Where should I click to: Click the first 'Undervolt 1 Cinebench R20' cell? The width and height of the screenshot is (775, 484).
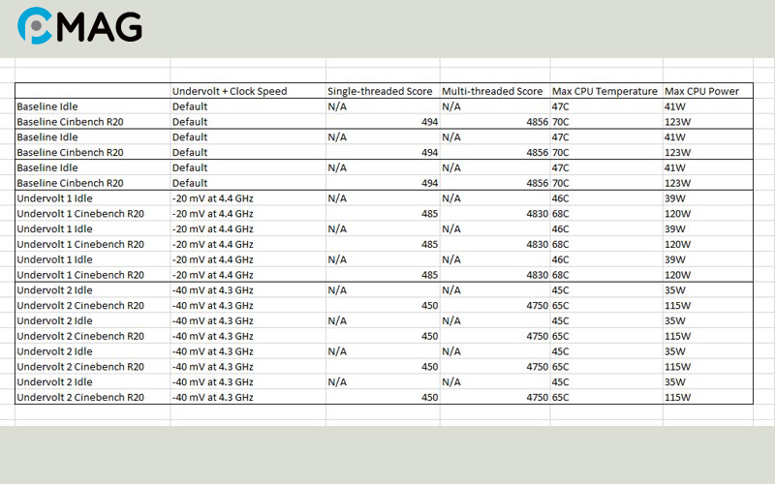(x=79, y=213)
